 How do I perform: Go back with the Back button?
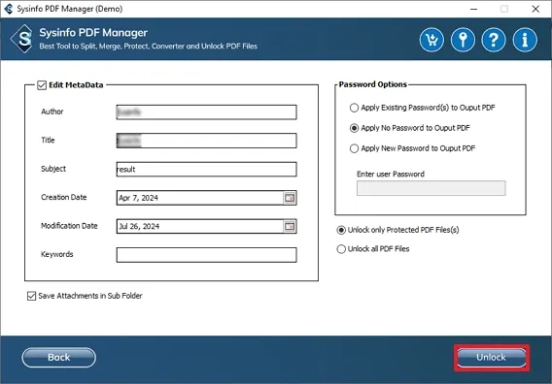(x=58, y=357)
